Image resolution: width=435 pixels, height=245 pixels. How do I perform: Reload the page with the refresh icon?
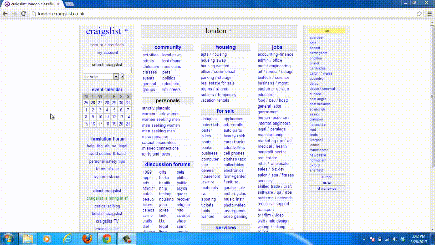tap(24, 14)
